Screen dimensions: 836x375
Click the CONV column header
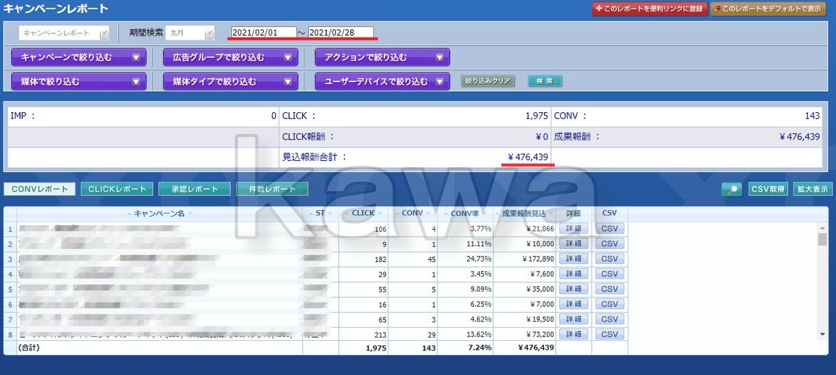tap(413, 214)
